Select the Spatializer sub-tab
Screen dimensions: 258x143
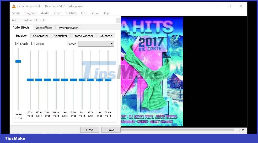tap(61, 36)
